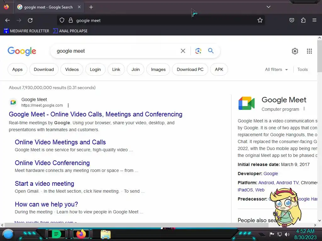Reload the current page
Screen dimensions: 322x241
[x=30, y=20]
